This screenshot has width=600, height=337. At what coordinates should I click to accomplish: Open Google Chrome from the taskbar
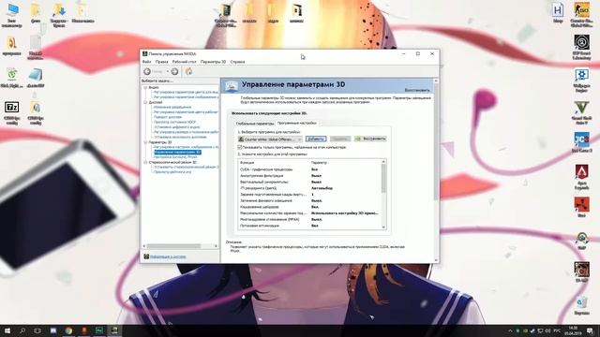coord(68,330)
